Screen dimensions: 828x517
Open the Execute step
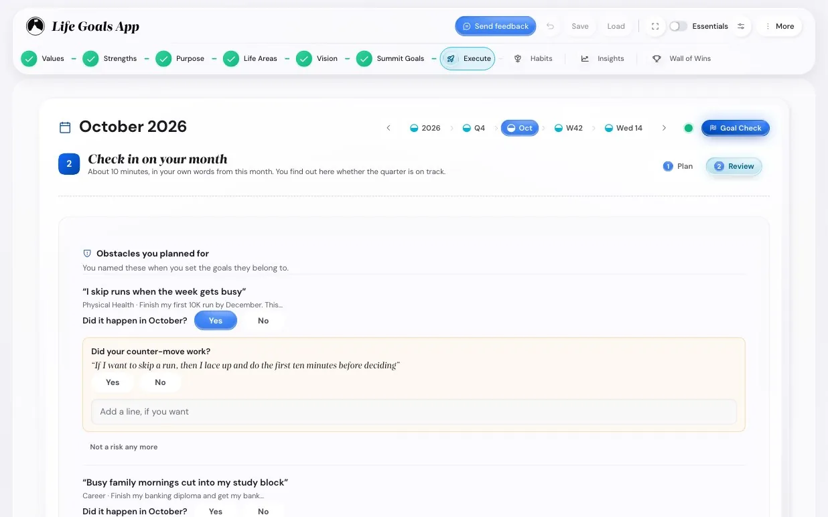468,58
